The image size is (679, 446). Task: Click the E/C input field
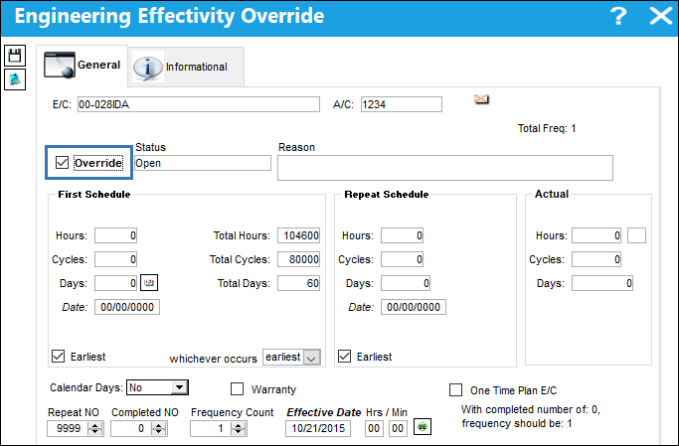(x=199, y=104)
